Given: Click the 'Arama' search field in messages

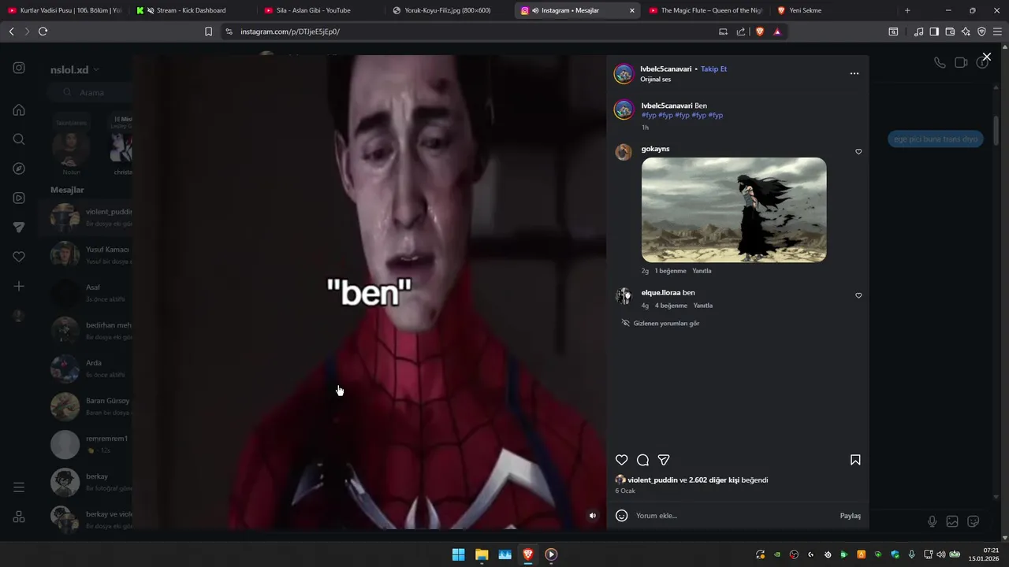Looking at the screenshot, I should (93, 92).
